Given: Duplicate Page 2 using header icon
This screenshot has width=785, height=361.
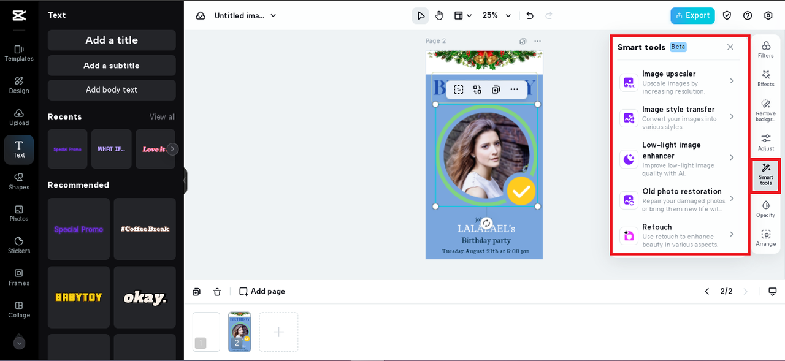Looking at the screenshot, I should tap(523, 41).
